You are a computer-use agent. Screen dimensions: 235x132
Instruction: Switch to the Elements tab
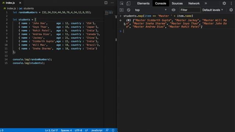[x=143, y=3]
